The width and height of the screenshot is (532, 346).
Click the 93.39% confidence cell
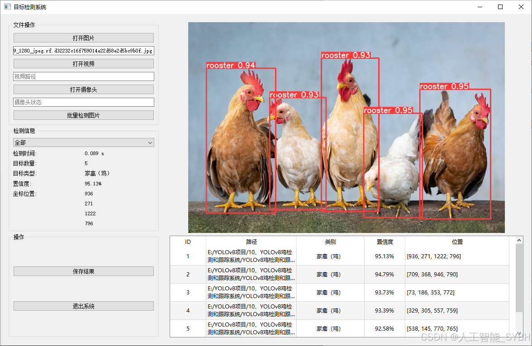coord(385,310)
